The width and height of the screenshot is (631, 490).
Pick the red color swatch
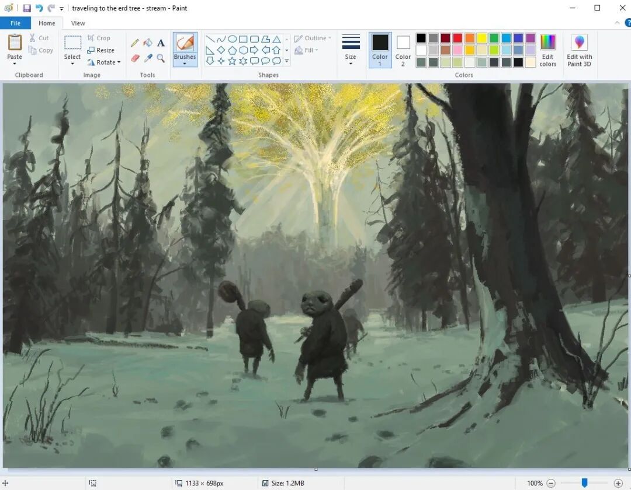point(457,38)
